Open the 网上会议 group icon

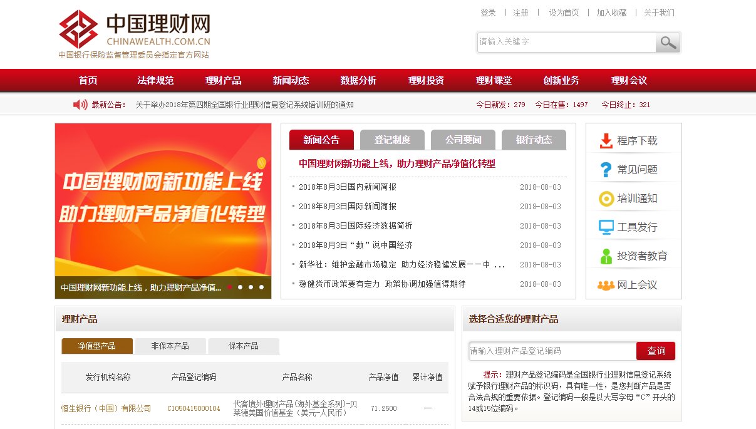pyautogui.click(x=606, y=284)
